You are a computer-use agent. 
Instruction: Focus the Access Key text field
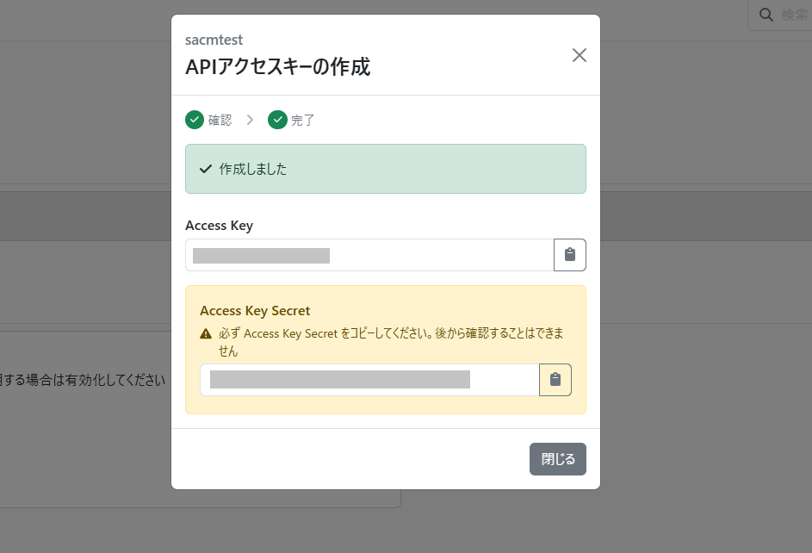coord(369,255)
